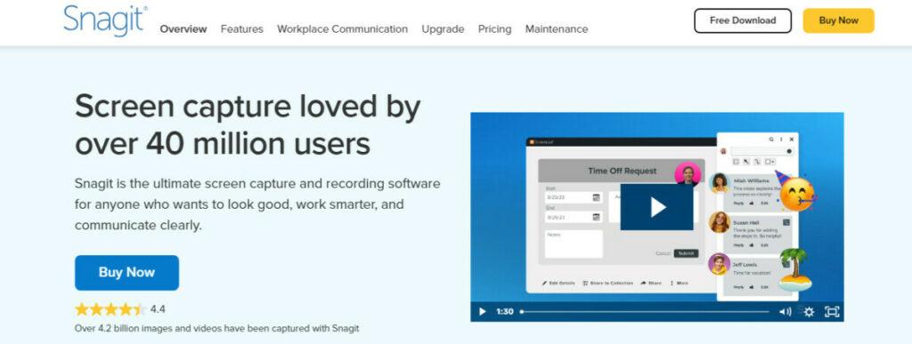Play the video with the large center play button

pyautogui.click(x=656, y=207)
